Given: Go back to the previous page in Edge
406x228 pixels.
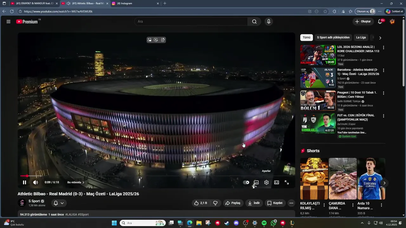Looking at the screenshot, I should 4,11.
